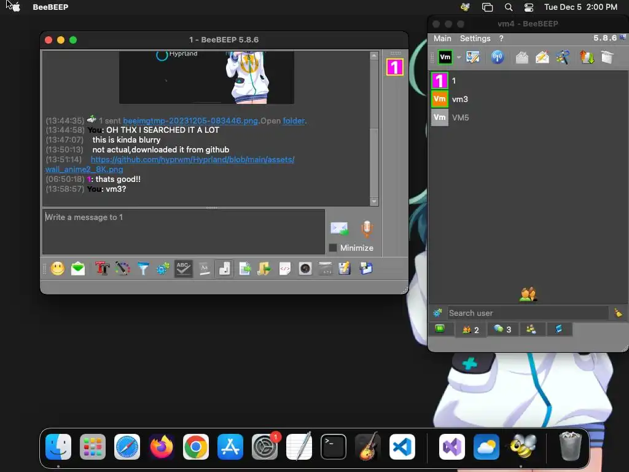
Task: Click the send file document icon
Action: (x=244, y=269)
